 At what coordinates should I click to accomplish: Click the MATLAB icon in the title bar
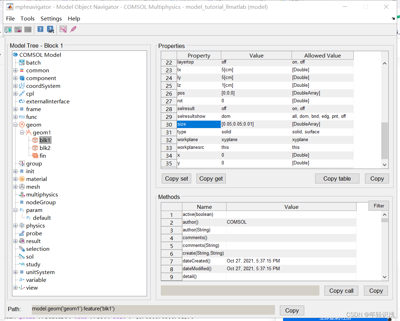click(10, 7)
